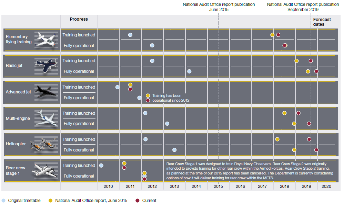
Task: Click the dark red Helicopter Fully operational marker
Action: click(316, 150)
